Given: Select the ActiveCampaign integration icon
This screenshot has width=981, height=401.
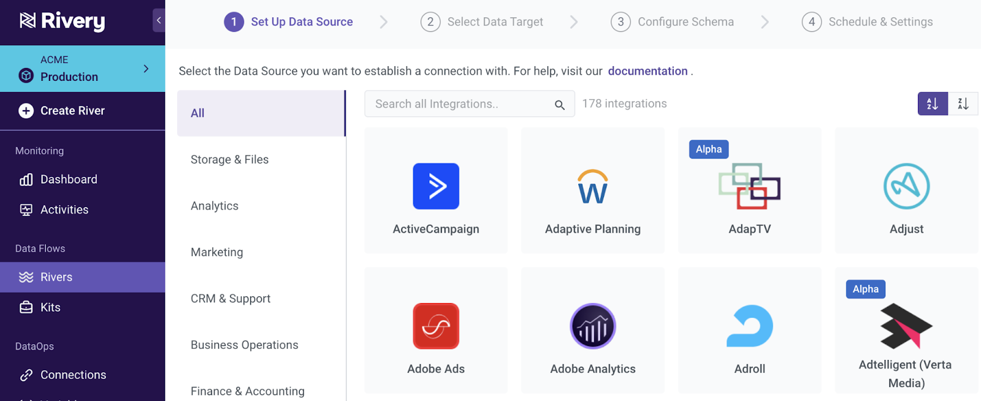Looking at the screenshot, I should click(x=436, y=186).
